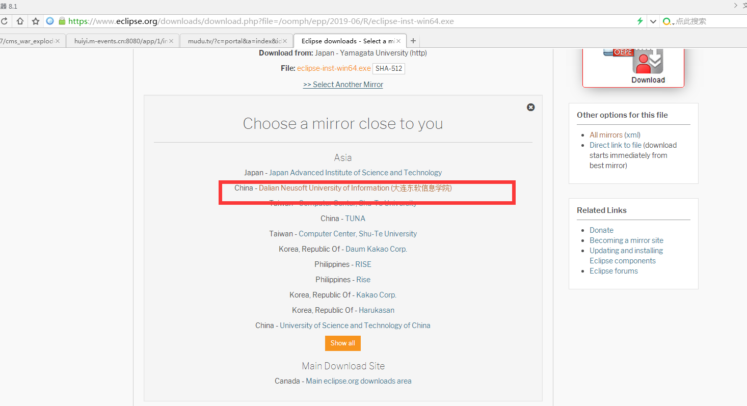Click the Direct link to file link
Viewport: 747px width, 406px height.
click(x=616, y=145)
